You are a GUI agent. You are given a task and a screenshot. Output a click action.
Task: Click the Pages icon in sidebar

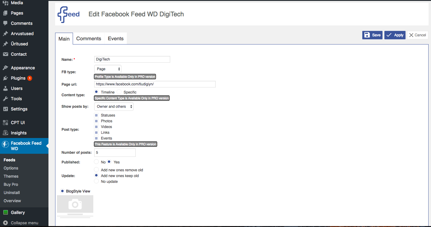(5, 13)
